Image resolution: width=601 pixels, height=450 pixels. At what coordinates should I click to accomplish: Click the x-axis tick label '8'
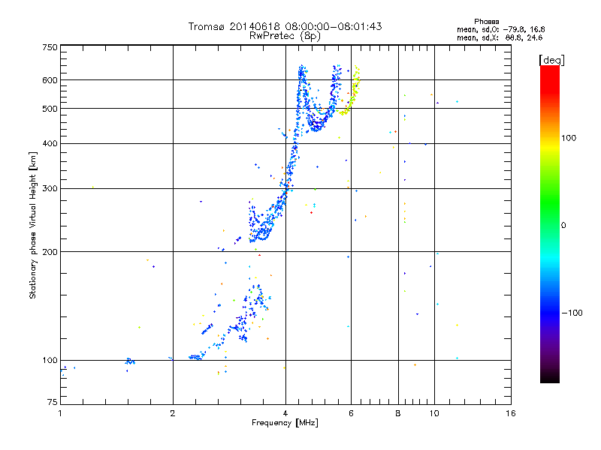tap(398, 413)
